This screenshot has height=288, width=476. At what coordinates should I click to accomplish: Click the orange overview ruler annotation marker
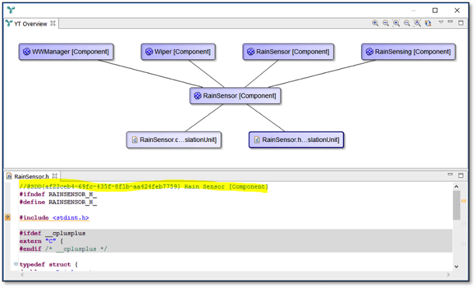pos(464,201)
